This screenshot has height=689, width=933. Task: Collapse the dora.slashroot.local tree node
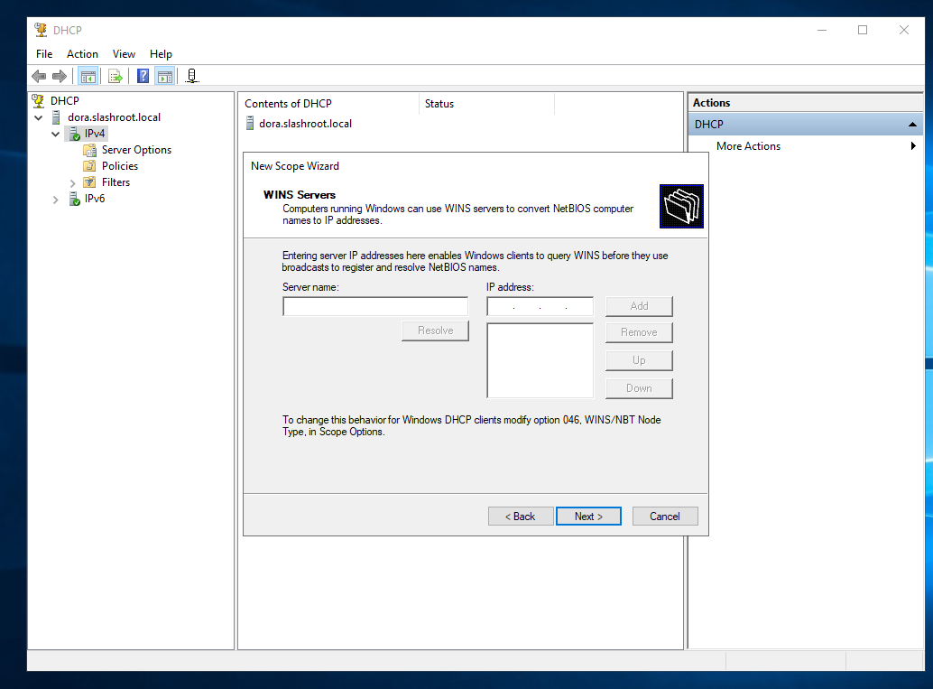[39, 117]
